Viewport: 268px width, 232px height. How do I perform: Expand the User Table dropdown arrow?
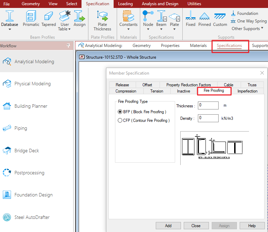click(x=69, y=29)
